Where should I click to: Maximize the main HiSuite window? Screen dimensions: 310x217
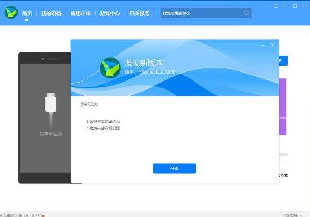295,6
